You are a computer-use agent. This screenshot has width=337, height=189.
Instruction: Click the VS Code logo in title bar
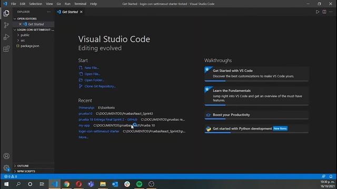[5, 4]
